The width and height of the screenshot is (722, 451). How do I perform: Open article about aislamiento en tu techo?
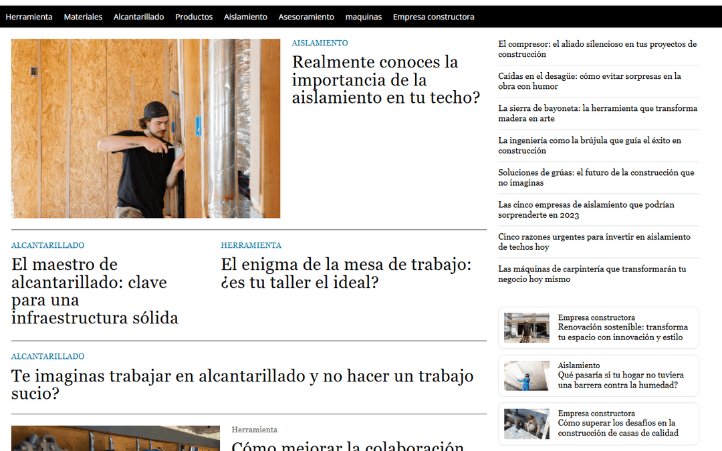386,80
